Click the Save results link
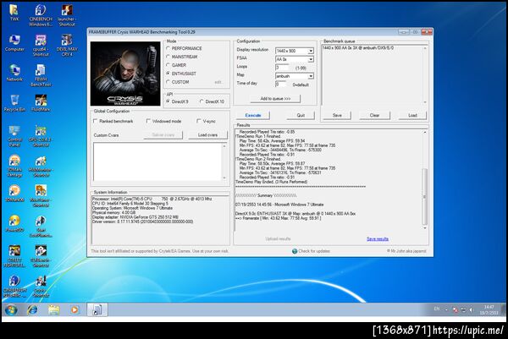Image resolution: width=508 pixels, height=339 pixels. (x=378, y=238)
